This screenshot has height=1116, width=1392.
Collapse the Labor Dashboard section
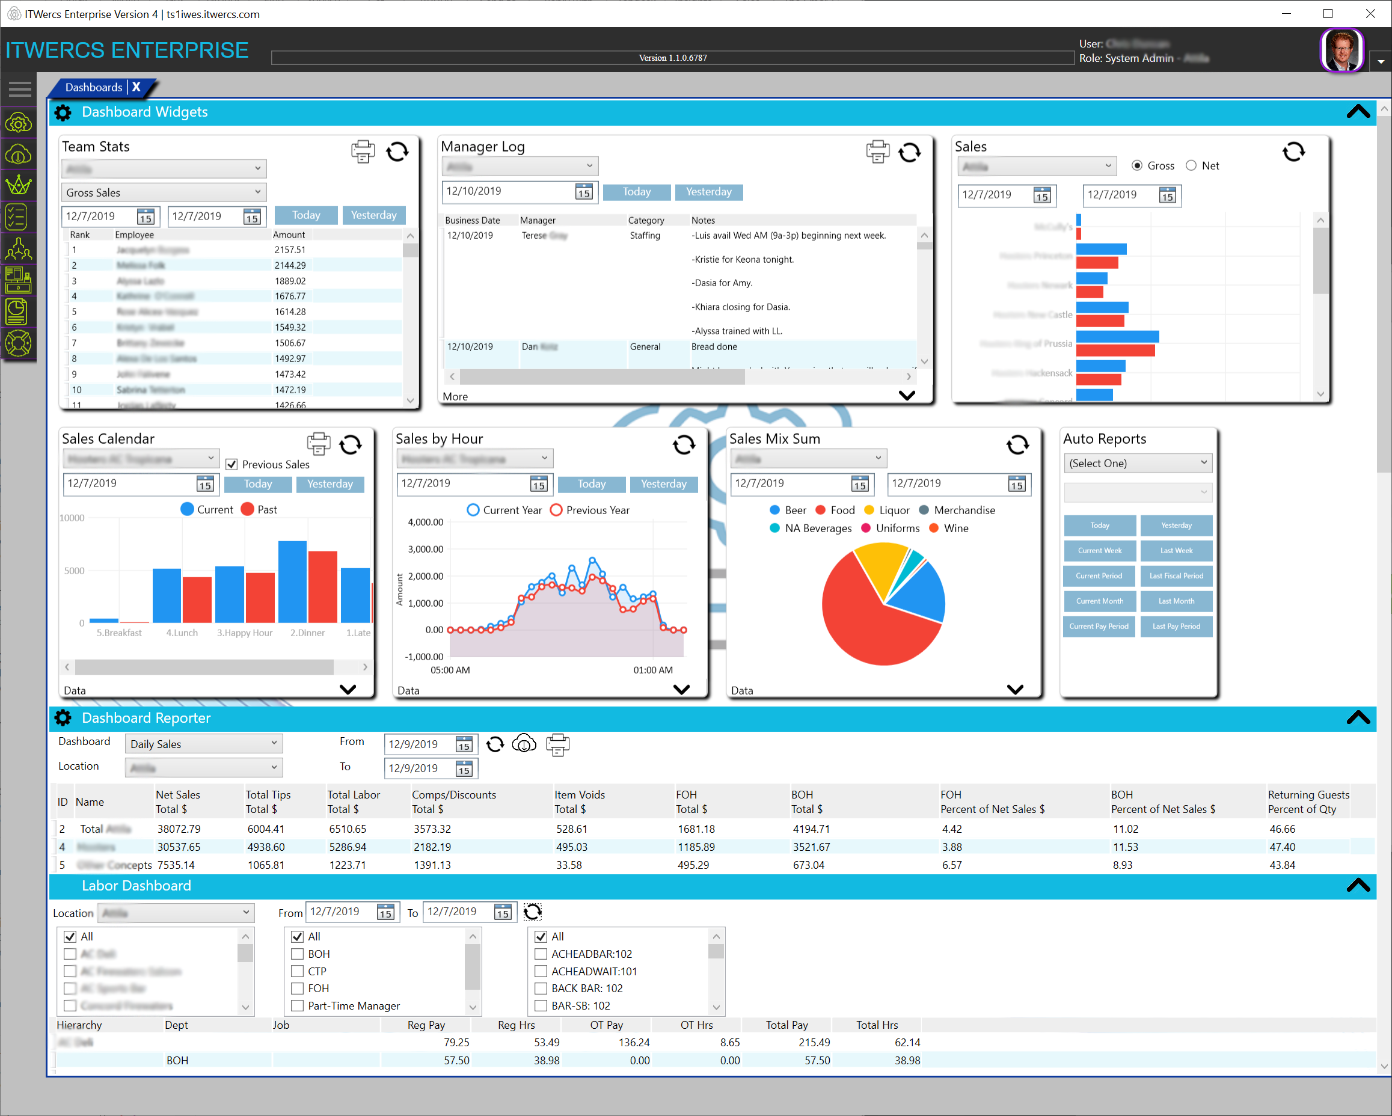1358,886
